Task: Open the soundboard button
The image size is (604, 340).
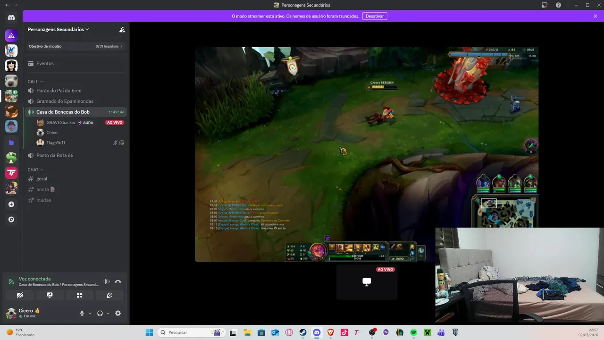Action: 109,295
